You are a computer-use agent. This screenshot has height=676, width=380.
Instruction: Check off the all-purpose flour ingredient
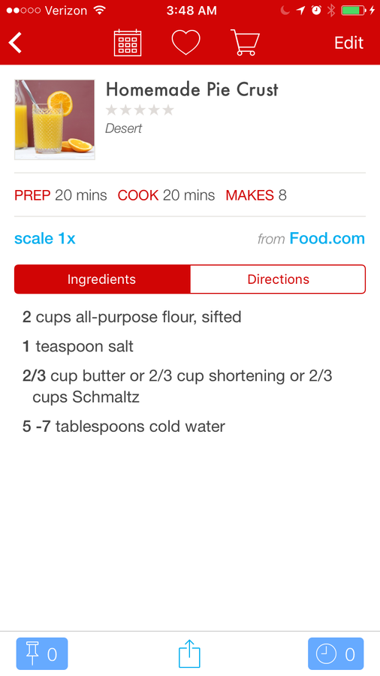(132, 317)
